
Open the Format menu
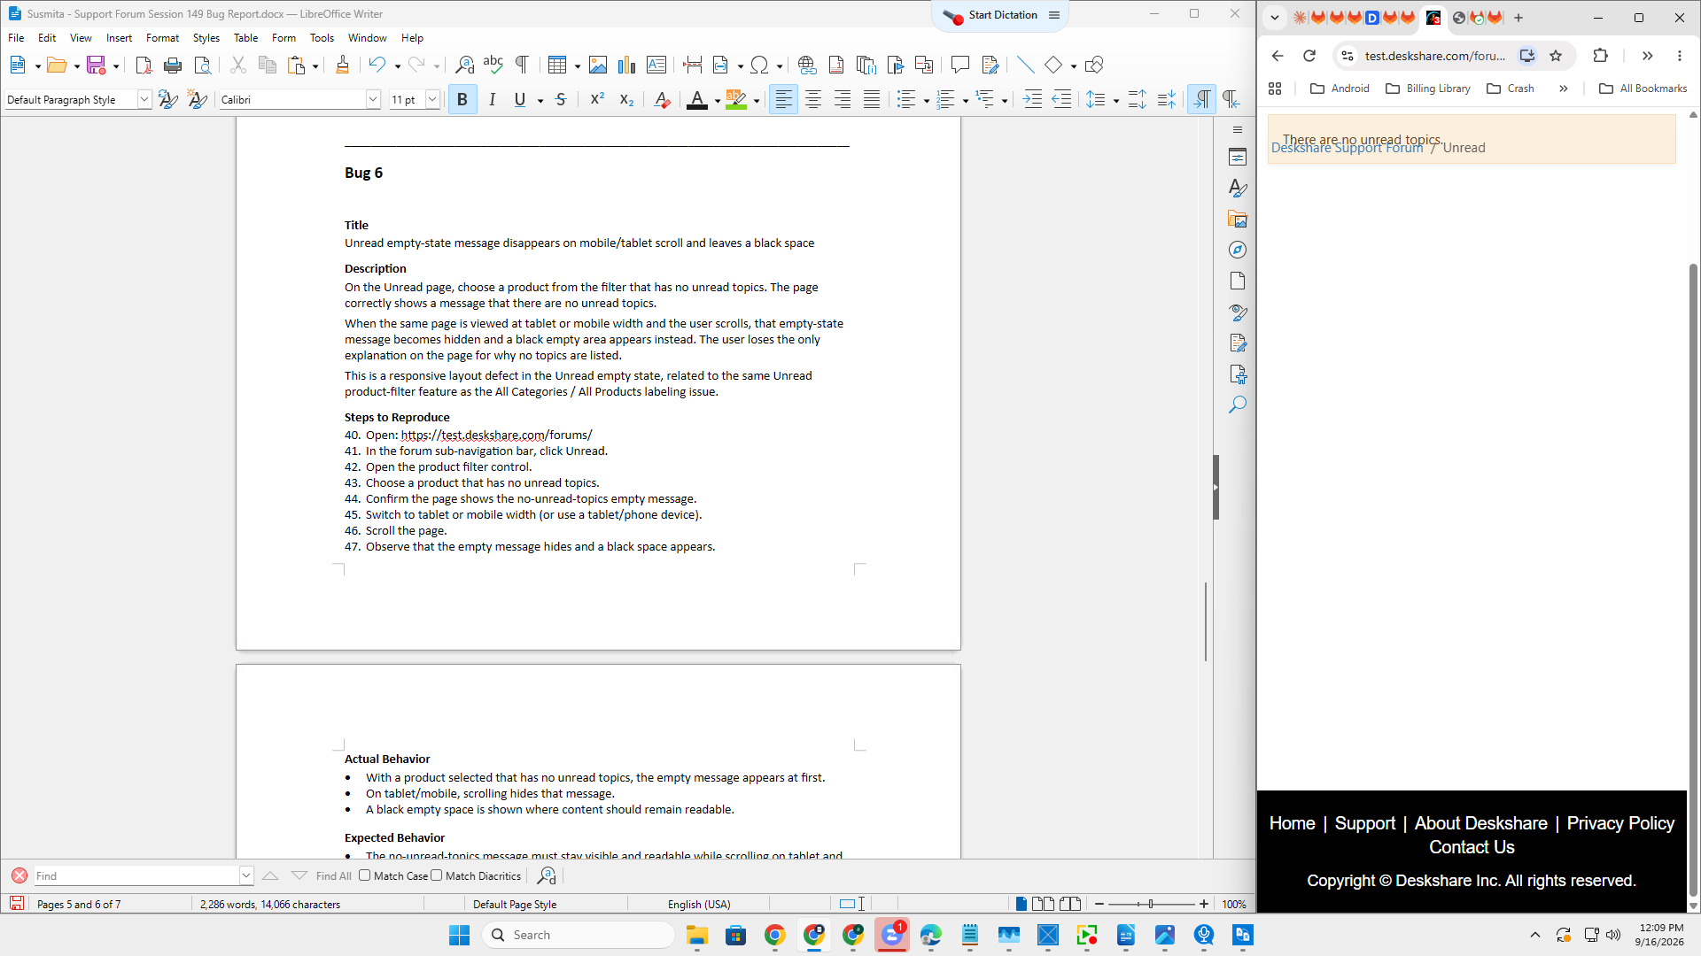(x=162, y=38)
